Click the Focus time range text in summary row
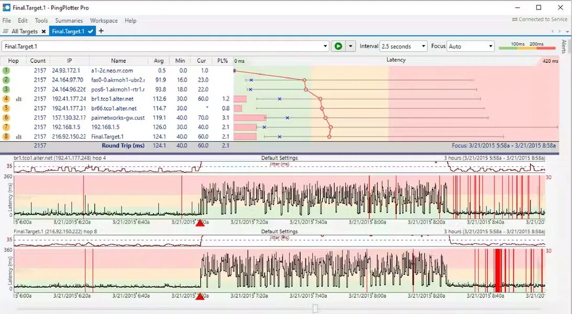Viewport: 572px width, 314px height. [x=503, y=145]
